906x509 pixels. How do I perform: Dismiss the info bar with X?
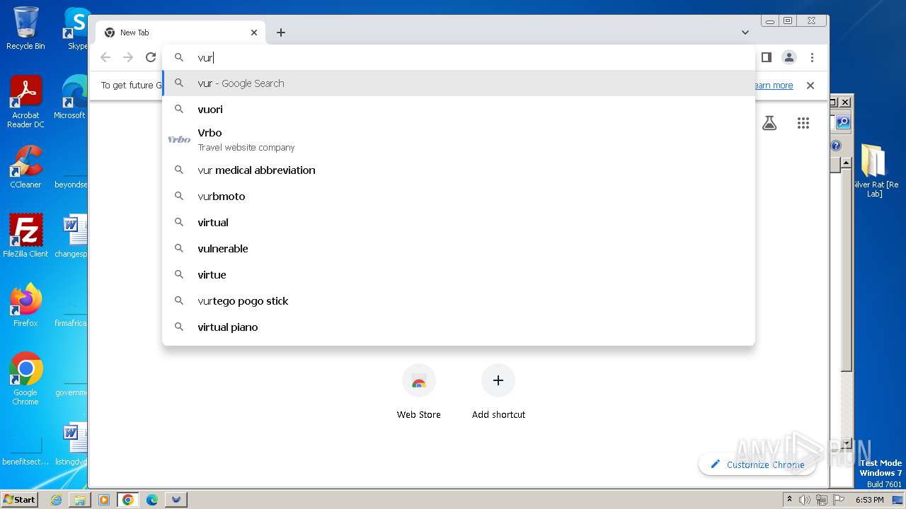click(x=810, y=86)
